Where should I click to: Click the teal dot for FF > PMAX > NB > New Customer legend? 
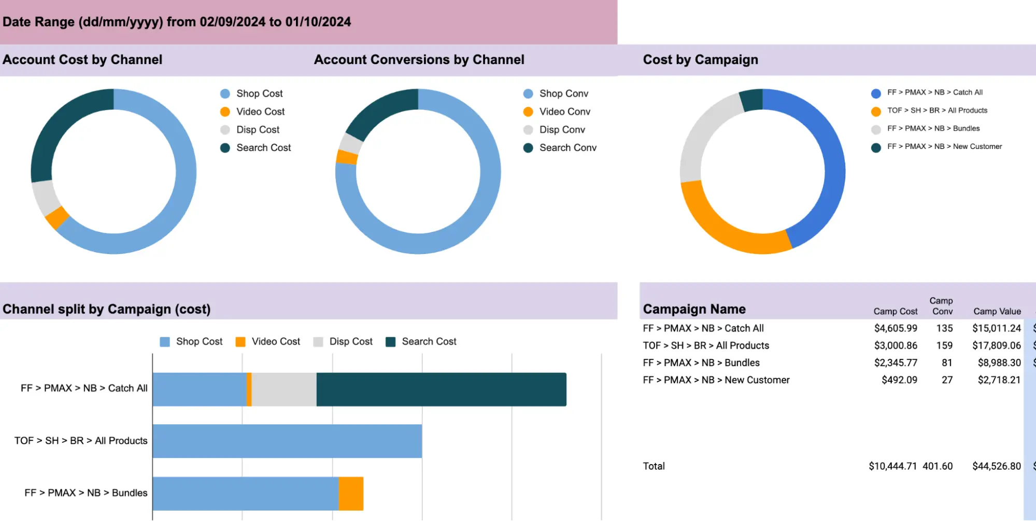coord(876,148)
